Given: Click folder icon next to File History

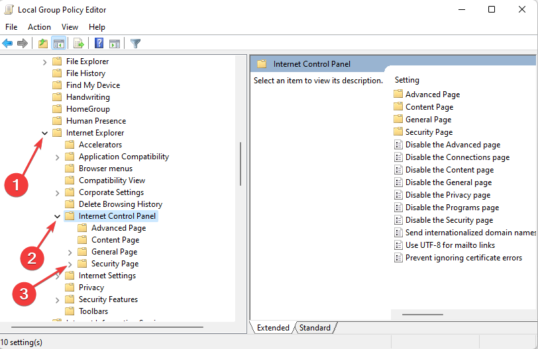Looking at the screenshot, I should click(x=57, y=73).
